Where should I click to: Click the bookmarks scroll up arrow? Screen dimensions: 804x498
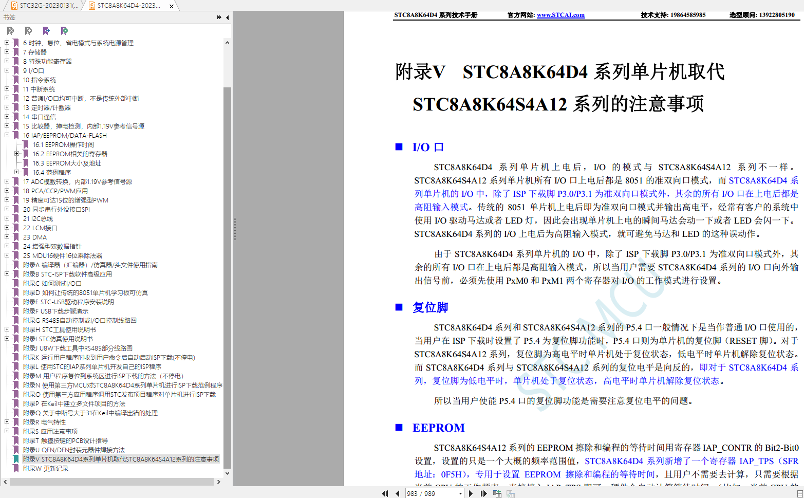(x=227, y=43)
